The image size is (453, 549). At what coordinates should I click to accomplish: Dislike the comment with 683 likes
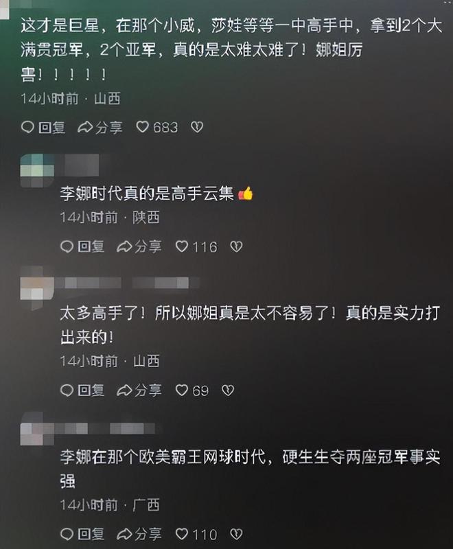[x=197, y=127]
